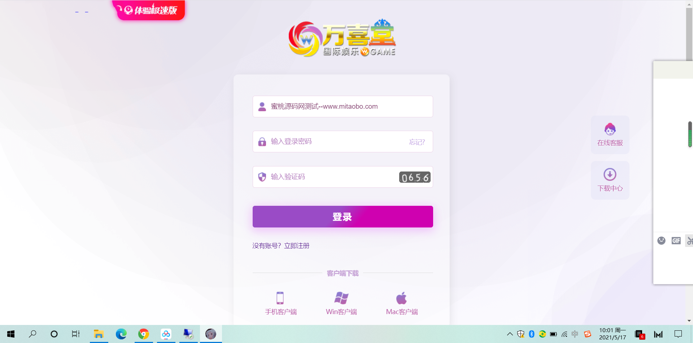This screenshot has width=693, height=343.
Task: Download the Win client
Action: pyautogui.click(x=341, y=298)
